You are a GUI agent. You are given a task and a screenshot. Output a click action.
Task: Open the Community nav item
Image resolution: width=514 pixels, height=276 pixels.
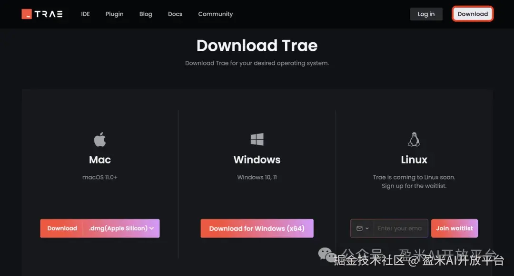(x=216, y=14)
